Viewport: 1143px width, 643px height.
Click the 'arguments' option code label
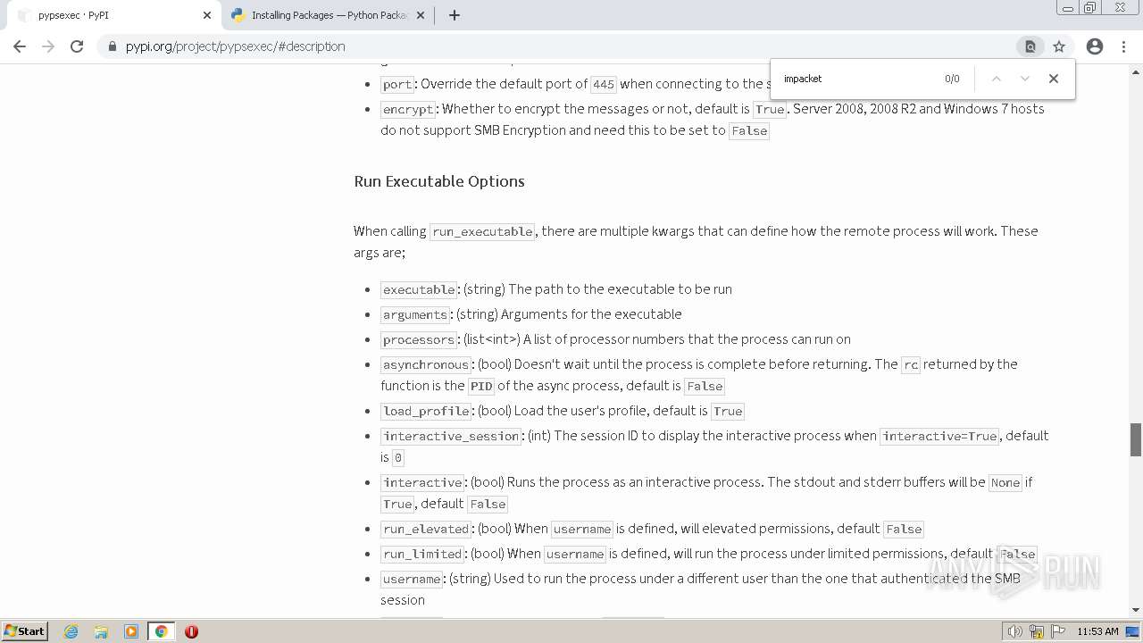pos(415,314)
